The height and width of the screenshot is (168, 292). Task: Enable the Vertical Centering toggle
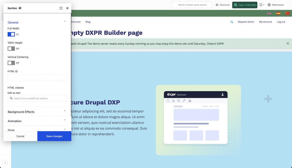click(11, 63)
